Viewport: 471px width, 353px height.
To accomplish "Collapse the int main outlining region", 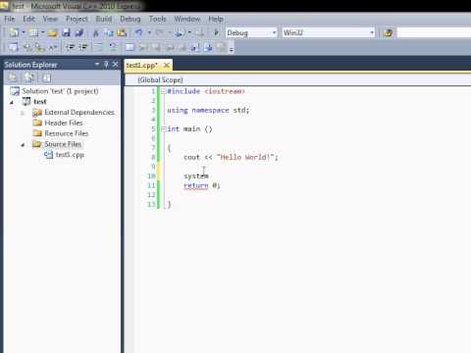I will pyautogui.click(x=164, y=129).
